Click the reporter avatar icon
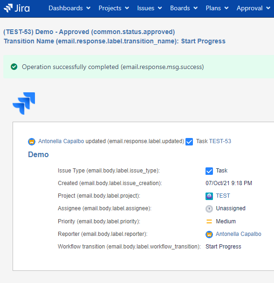 pyautogui.click(x=209, y=235)
